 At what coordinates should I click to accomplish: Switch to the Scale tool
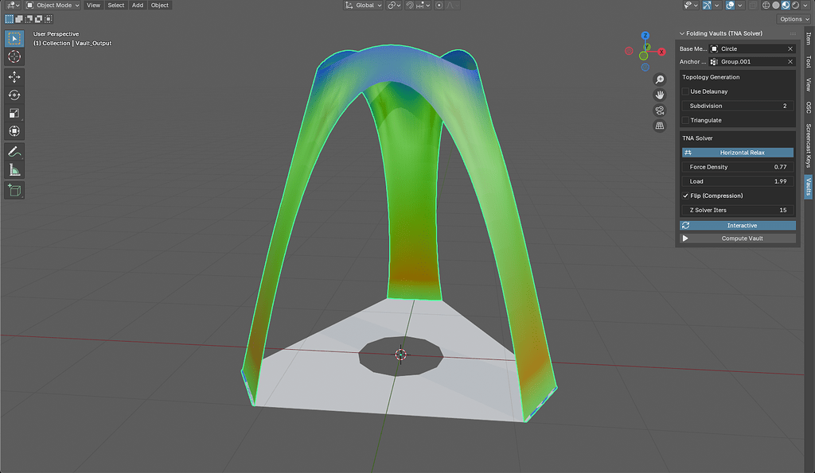pos(14,113)
